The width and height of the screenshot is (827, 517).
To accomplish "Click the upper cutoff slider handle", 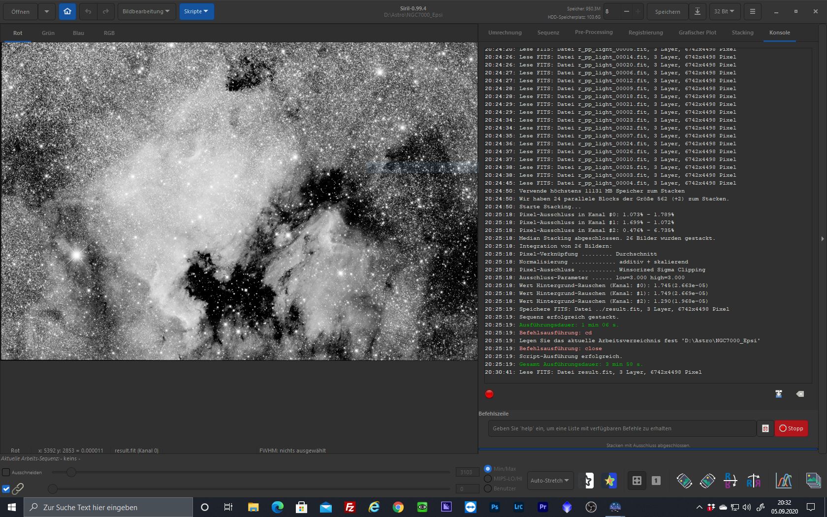I will [x=71, y=472].
